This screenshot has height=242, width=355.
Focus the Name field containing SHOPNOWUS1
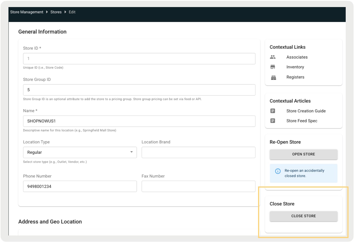click(139, 121)
